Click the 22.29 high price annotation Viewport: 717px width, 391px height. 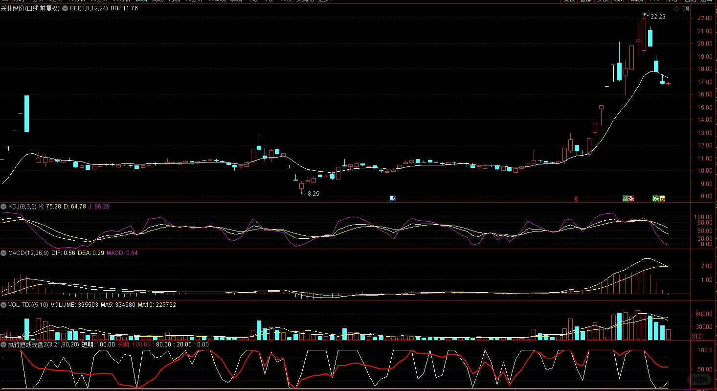pos(658,17)
